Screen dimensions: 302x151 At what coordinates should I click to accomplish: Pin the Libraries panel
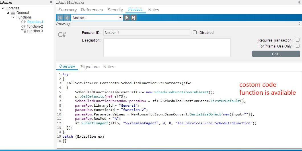tap(51, 3)
